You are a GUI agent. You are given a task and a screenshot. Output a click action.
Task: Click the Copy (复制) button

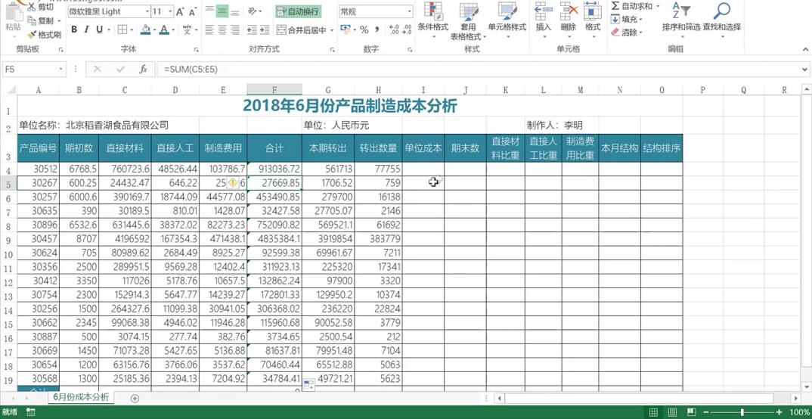42,20
